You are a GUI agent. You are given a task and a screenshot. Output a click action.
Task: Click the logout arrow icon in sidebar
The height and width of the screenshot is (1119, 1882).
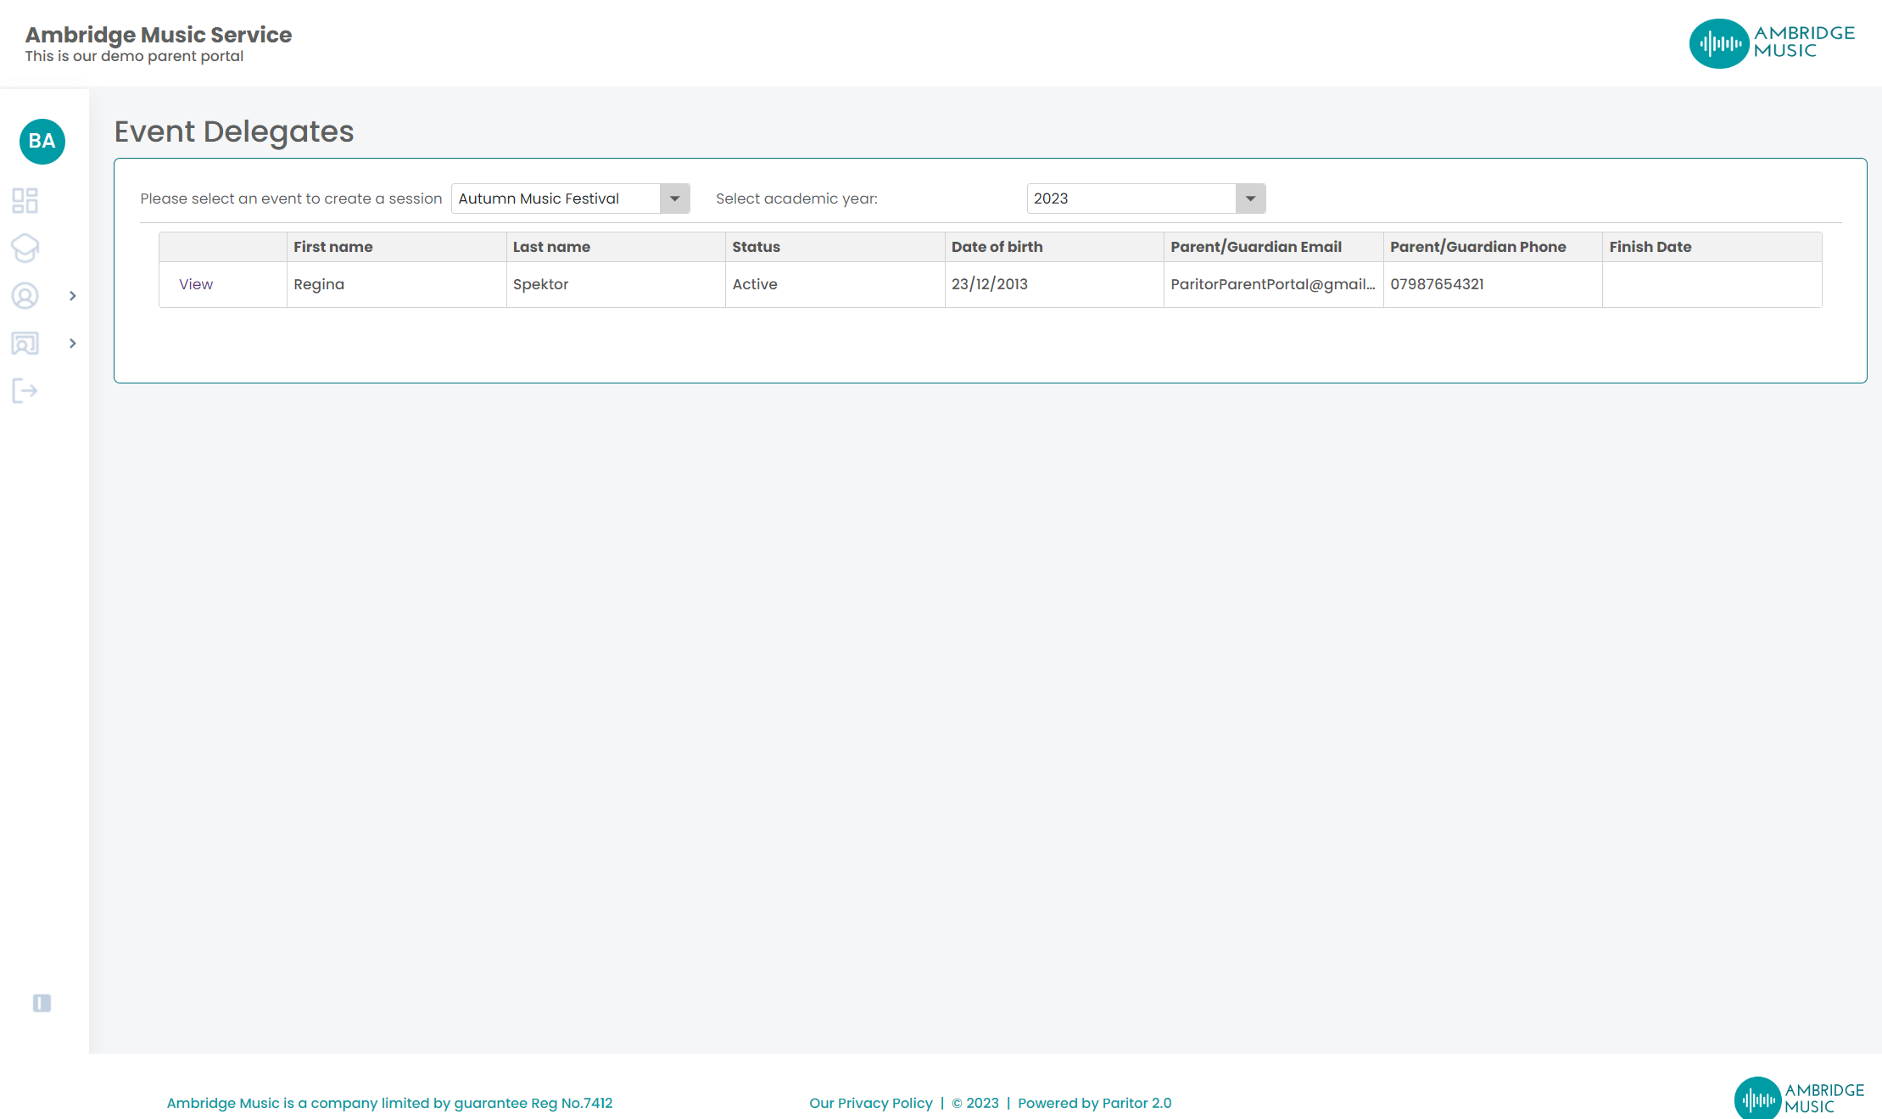[25, 391]
